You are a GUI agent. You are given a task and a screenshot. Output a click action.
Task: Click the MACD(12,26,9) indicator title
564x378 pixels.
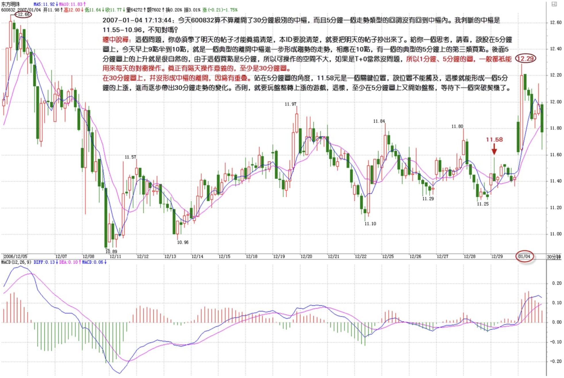tap(16, 262)
